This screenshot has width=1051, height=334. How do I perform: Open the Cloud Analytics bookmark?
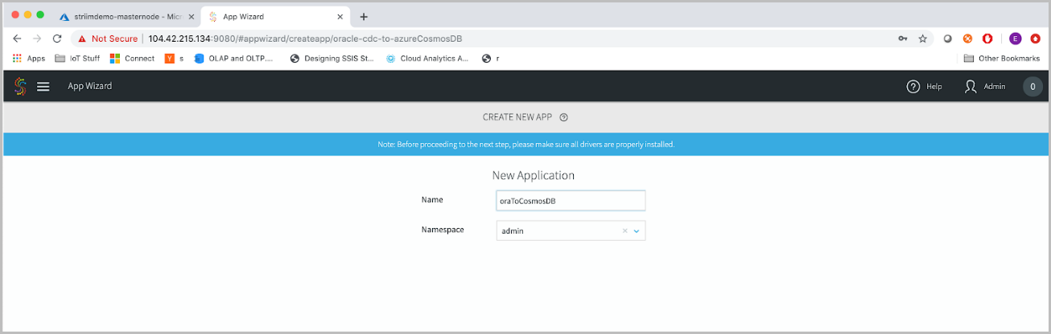427,59
